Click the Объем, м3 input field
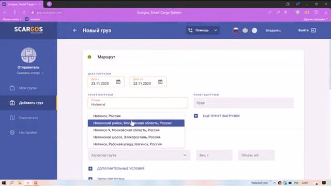 (x=257, y=155)
